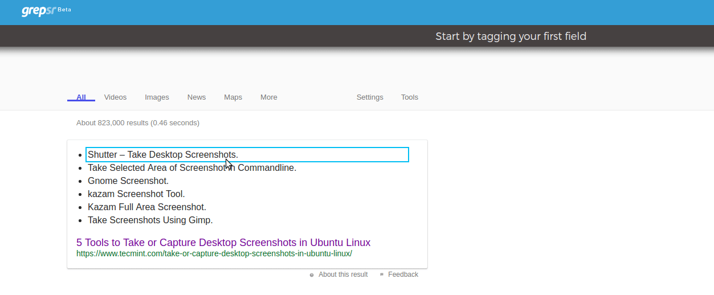Expand the More menu

click(x=269, y=97)
